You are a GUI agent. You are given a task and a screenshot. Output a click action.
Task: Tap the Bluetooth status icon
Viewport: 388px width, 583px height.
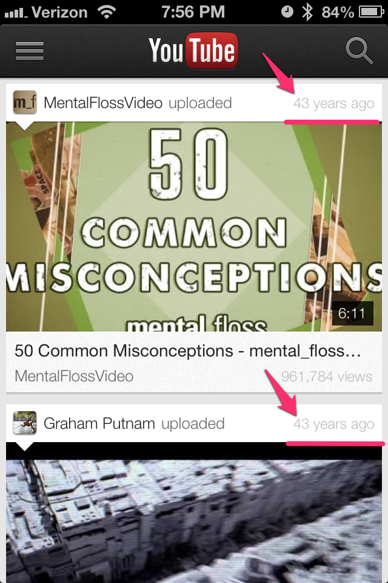pyautogui.click(x=307, y=12)
